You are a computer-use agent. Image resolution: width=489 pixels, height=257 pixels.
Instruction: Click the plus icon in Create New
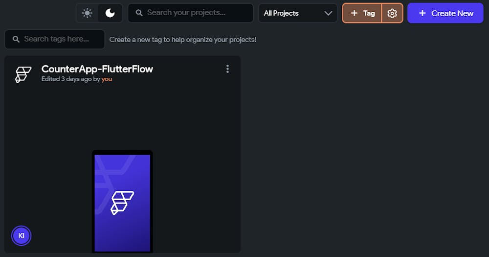422,13
